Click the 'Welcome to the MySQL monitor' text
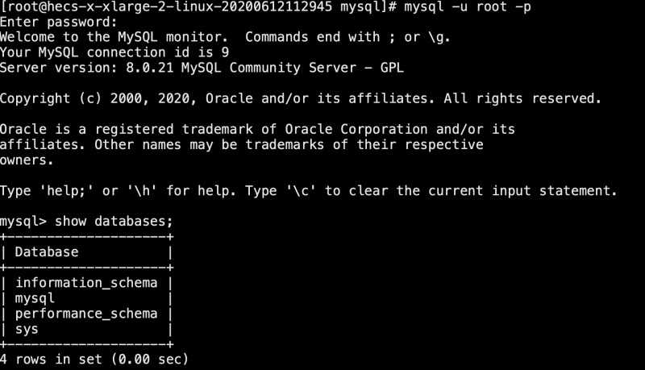 click(114, 37)
